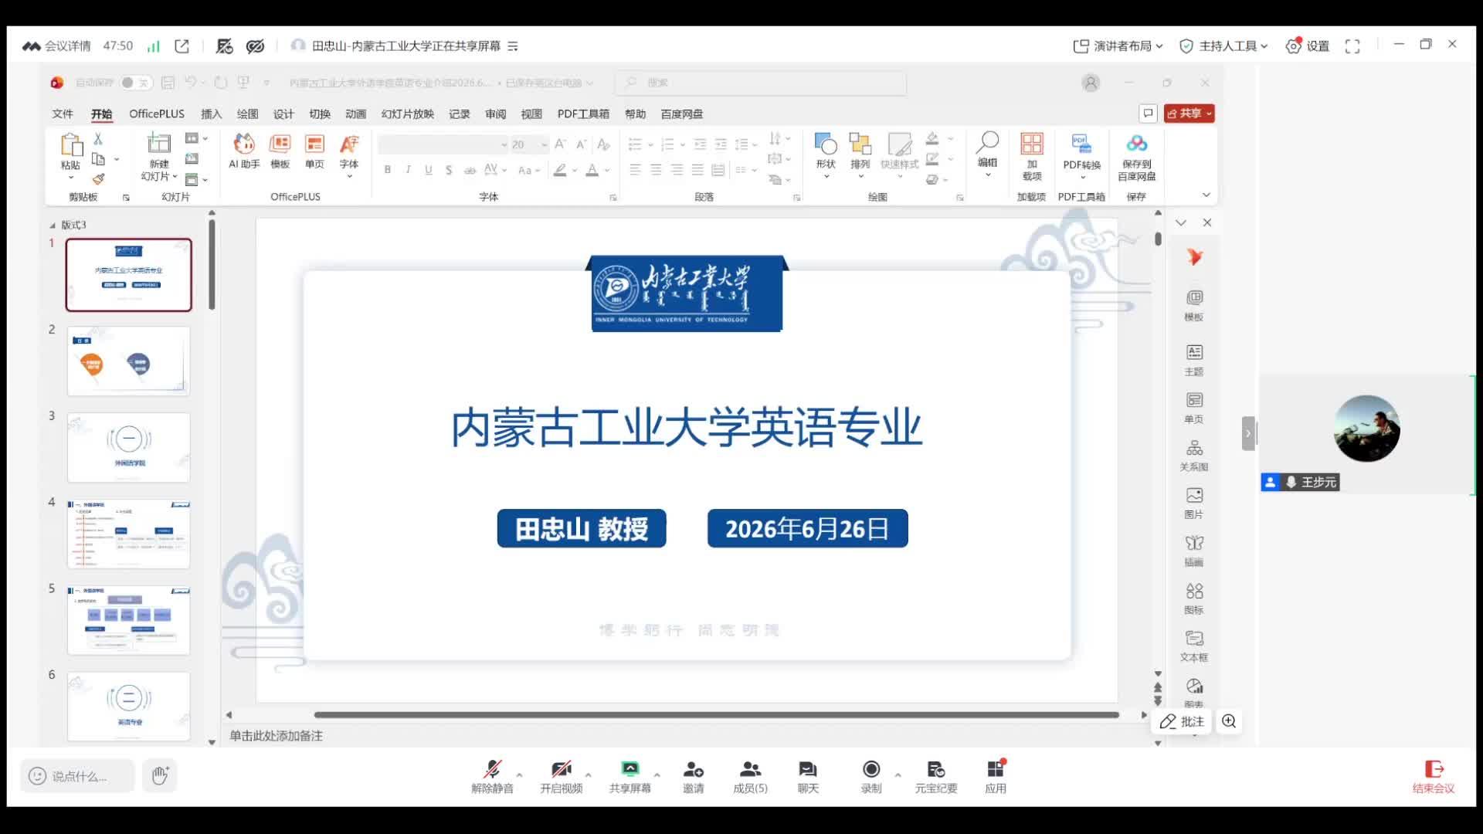Screen dimensions: 1483x834
Task: Toggle bold formatting
Action: (388, 170)
